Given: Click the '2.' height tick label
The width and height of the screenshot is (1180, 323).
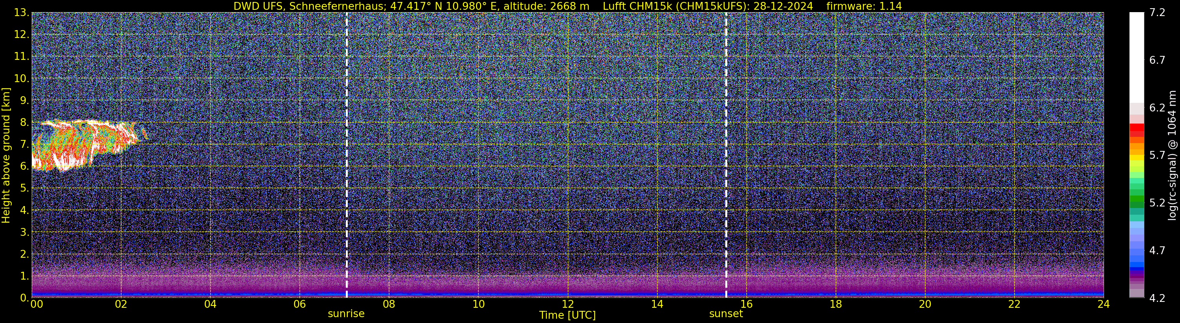Looking at the screenshot, I should click(24, 254).
